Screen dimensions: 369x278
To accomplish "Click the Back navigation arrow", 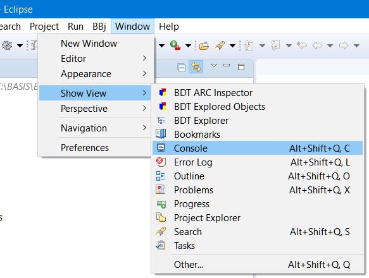I will coord(316,45).
